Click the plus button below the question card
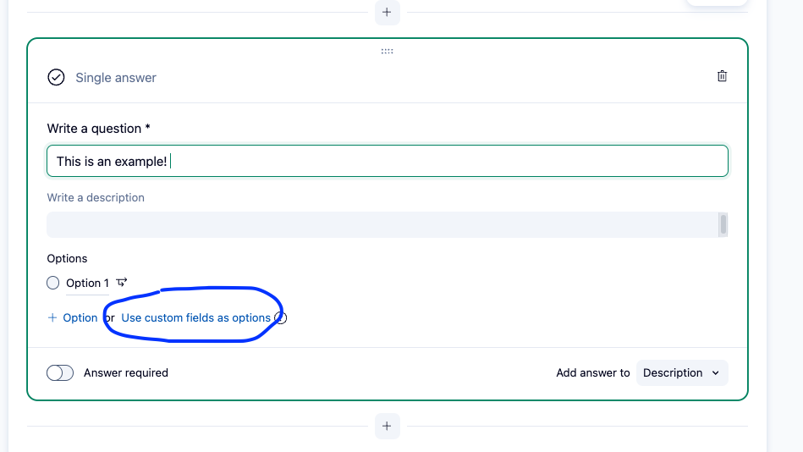The image size is (803, 452). [387, 426]
